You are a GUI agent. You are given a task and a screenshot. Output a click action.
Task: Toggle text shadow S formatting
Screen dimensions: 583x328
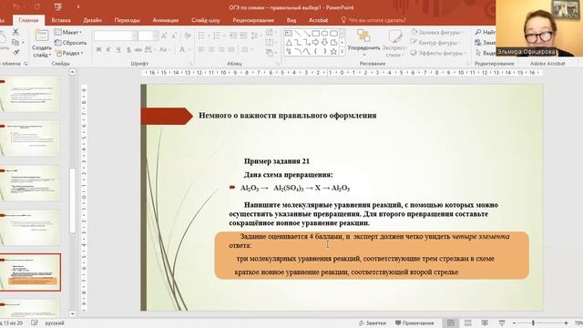(x=128, y=49)
